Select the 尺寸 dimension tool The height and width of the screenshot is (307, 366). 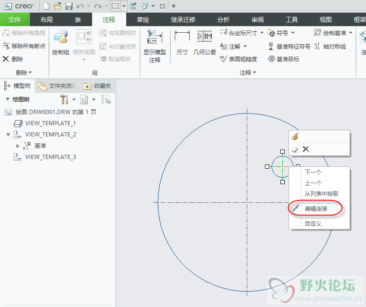182,43
